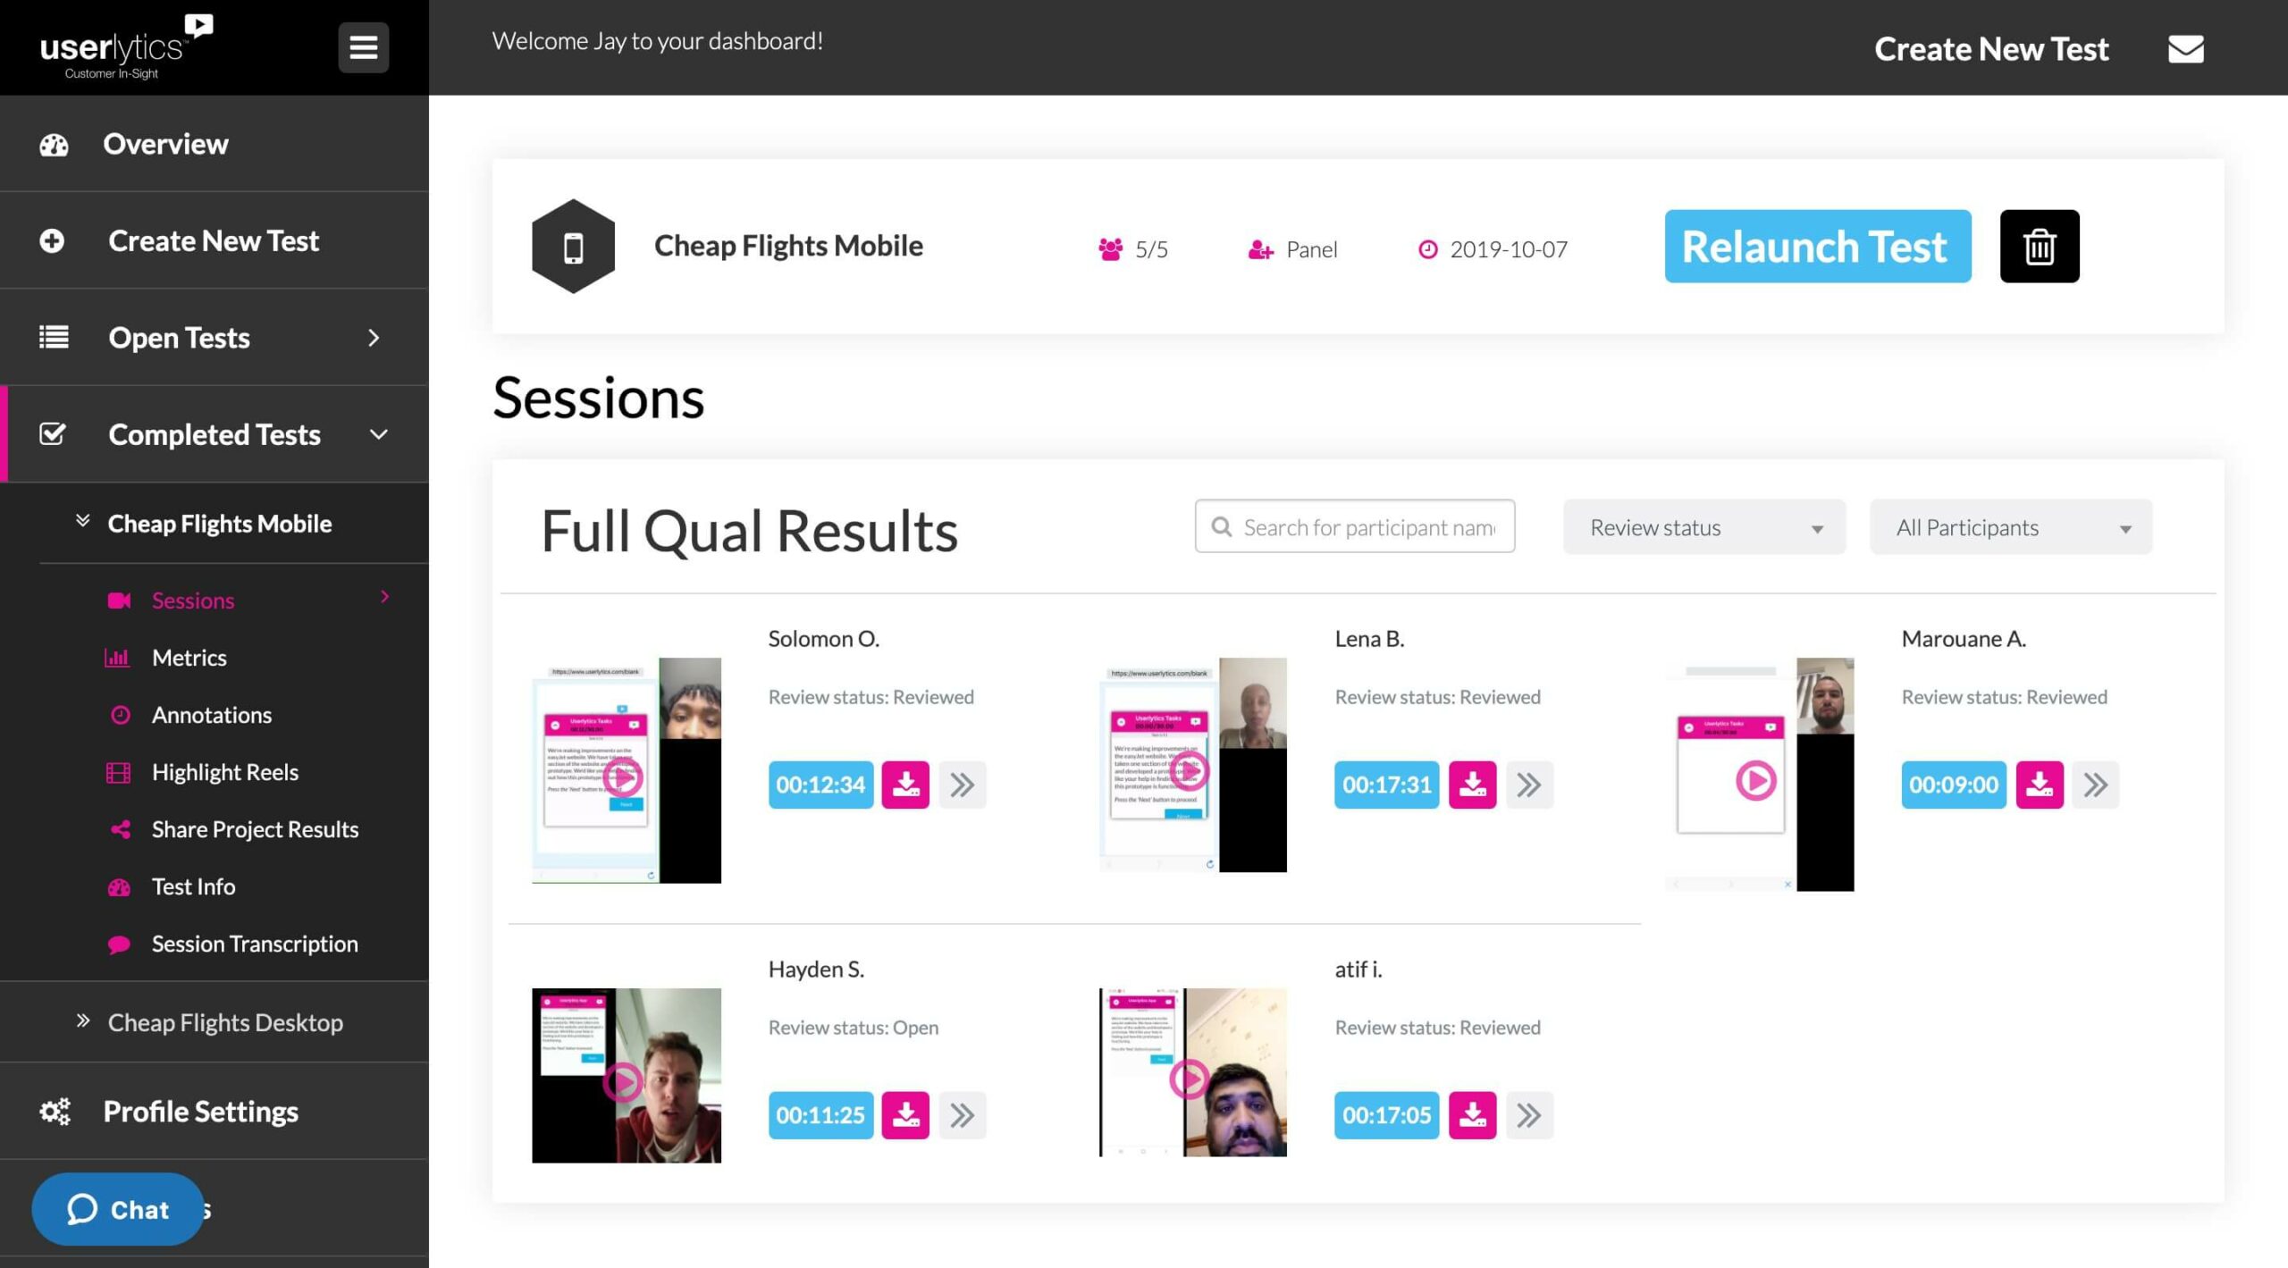Open the Review status dropdown filter

coord(1703,526)
